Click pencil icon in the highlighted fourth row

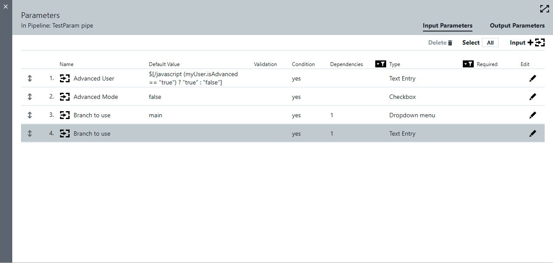[x=532, y=133]
